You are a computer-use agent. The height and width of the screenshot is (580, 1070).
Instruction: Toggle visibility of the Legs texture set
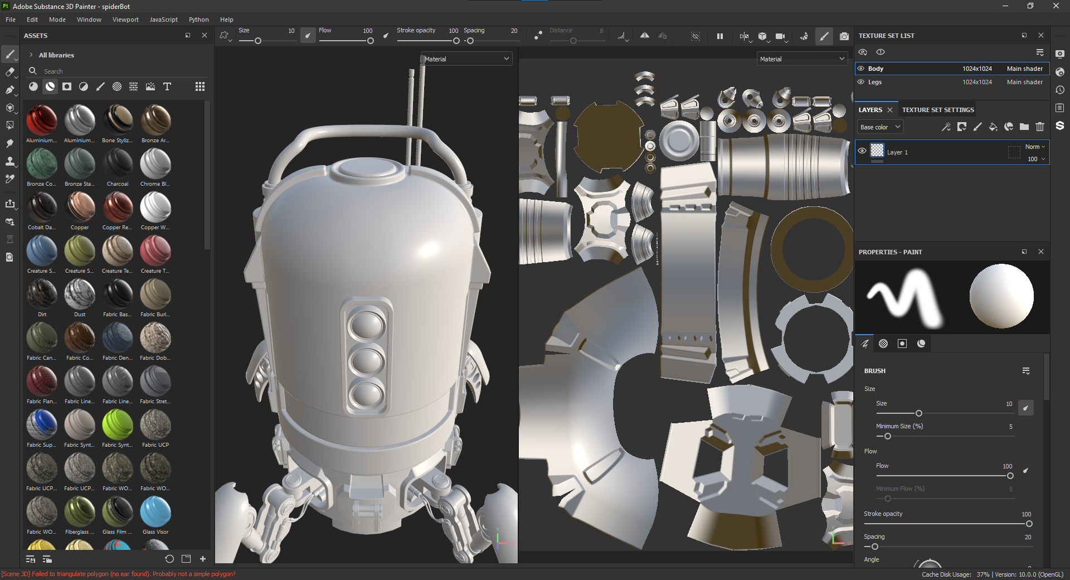(861, 82)
